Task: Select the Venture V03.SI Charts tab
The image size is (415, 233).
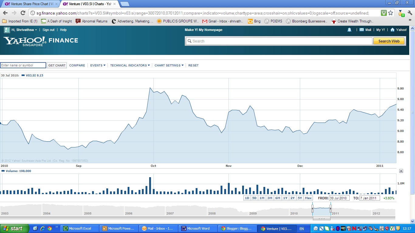Action: 88,4
